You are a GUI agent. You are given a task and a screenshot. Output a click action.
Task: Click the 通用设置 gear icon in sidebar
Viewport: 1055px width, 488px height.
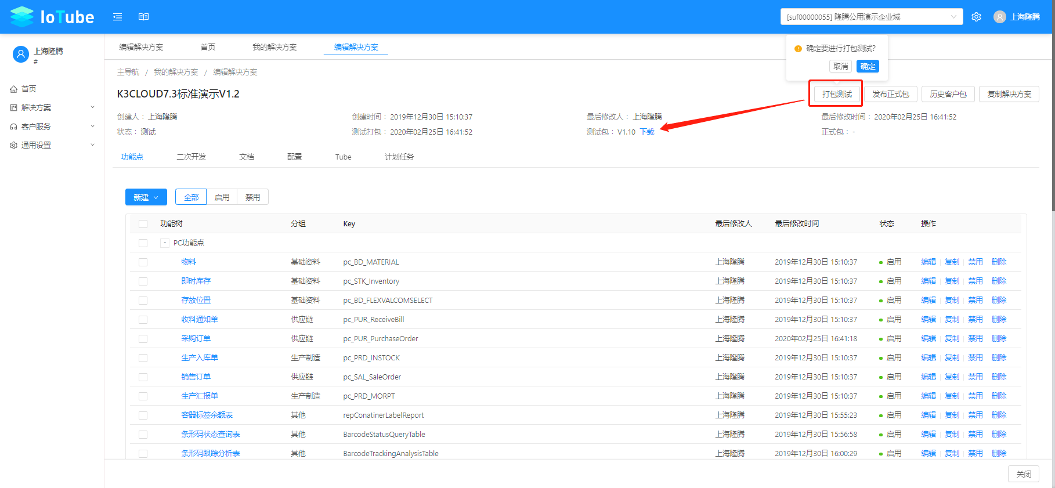[x=13, y=145]
